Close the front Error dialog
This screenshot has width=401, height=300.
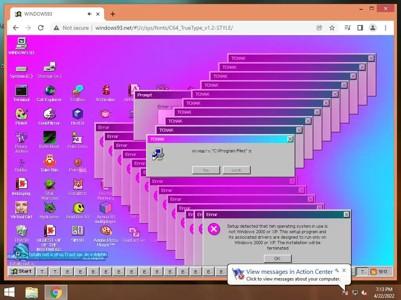(x=347, y=214)
